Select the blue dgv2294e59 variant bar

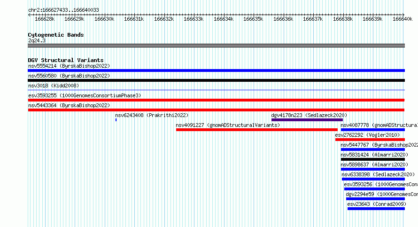pos(375,199)
